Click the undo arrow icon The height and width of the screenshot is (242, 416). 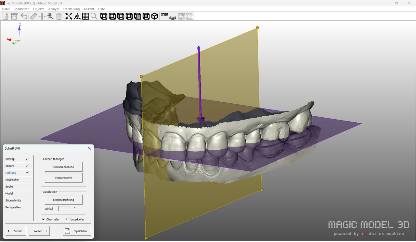tap(24, 16)
